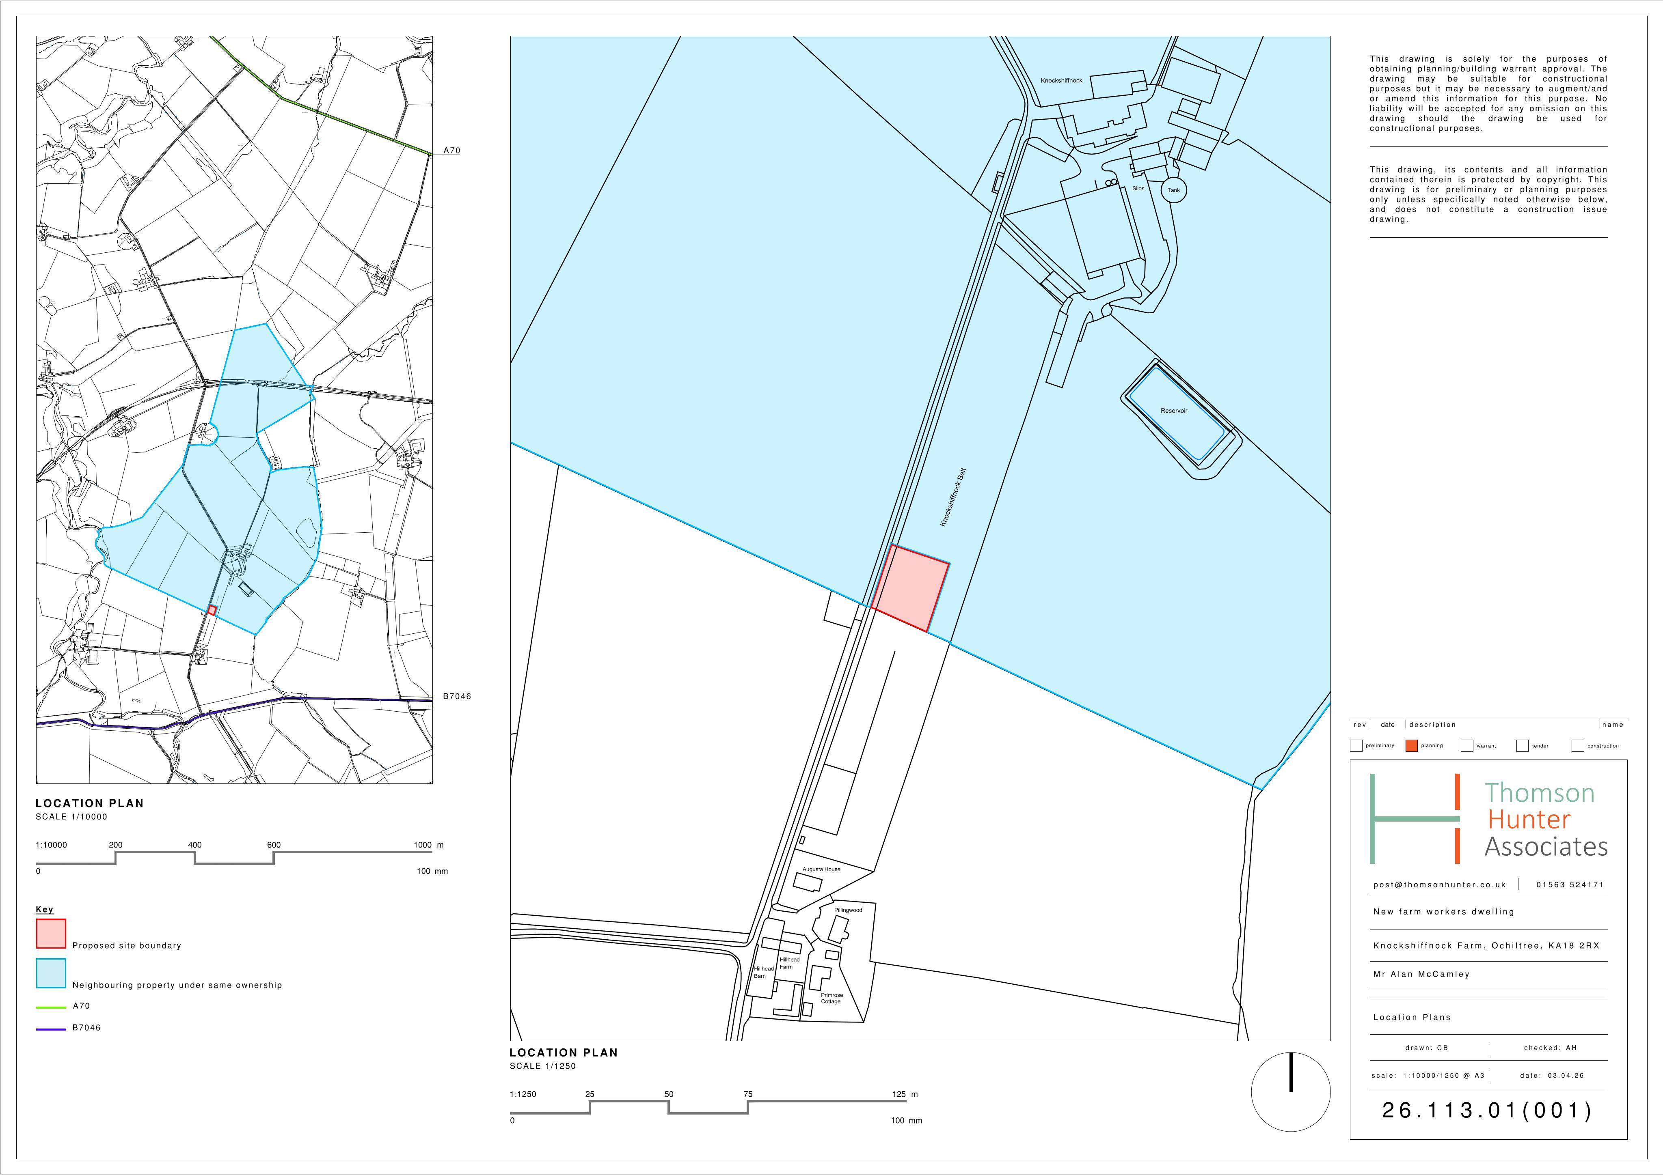This screenshot has width=1663, height=1175.
Task: Click the Primrose Cottage label
Action: pyautogui.click(x=831, y=999)
